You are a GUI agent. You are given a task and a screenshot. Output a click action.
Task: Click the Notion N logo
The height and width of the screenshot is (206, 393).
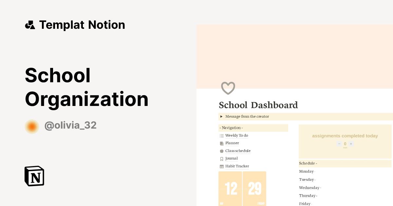coord(34,176)
